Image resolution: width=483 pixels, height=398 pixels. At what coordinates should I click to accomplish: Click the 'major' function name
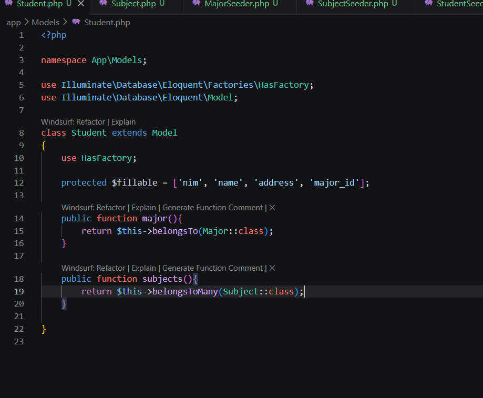coord(155,219)
